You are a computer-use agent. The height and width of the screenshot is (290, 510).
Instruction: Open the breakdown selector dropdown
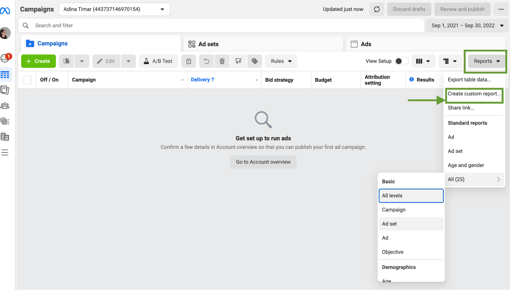pos(450,61)
